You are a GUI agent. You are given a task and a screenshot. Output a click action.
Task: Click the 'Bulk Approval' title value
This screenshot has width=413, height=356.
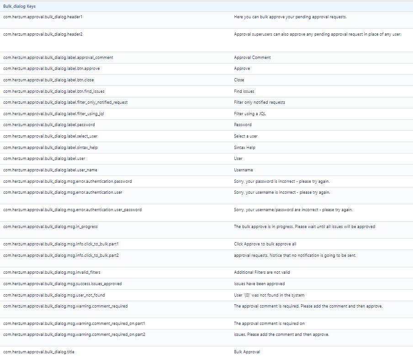247,352
